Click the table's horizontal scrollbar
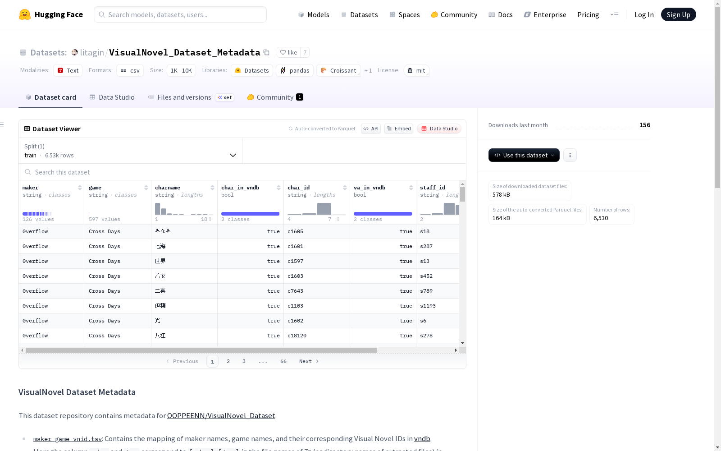The width and height of the screenshot is (721, 451). 201,350
